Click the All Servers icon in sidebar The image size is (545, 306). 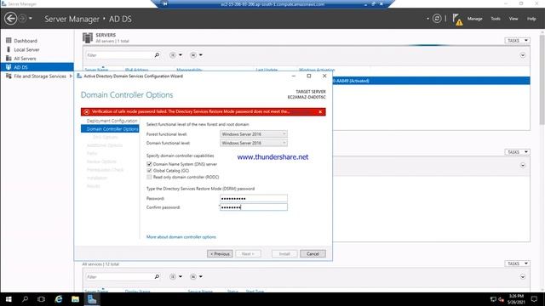click(9, 58)
